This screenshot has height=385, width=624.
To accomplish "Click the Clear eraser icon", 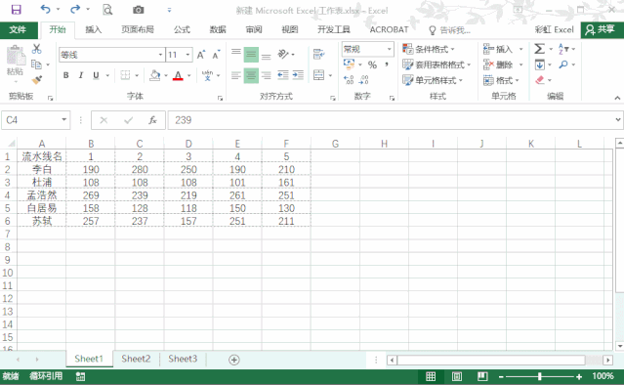I will click(x=540, y=80).
